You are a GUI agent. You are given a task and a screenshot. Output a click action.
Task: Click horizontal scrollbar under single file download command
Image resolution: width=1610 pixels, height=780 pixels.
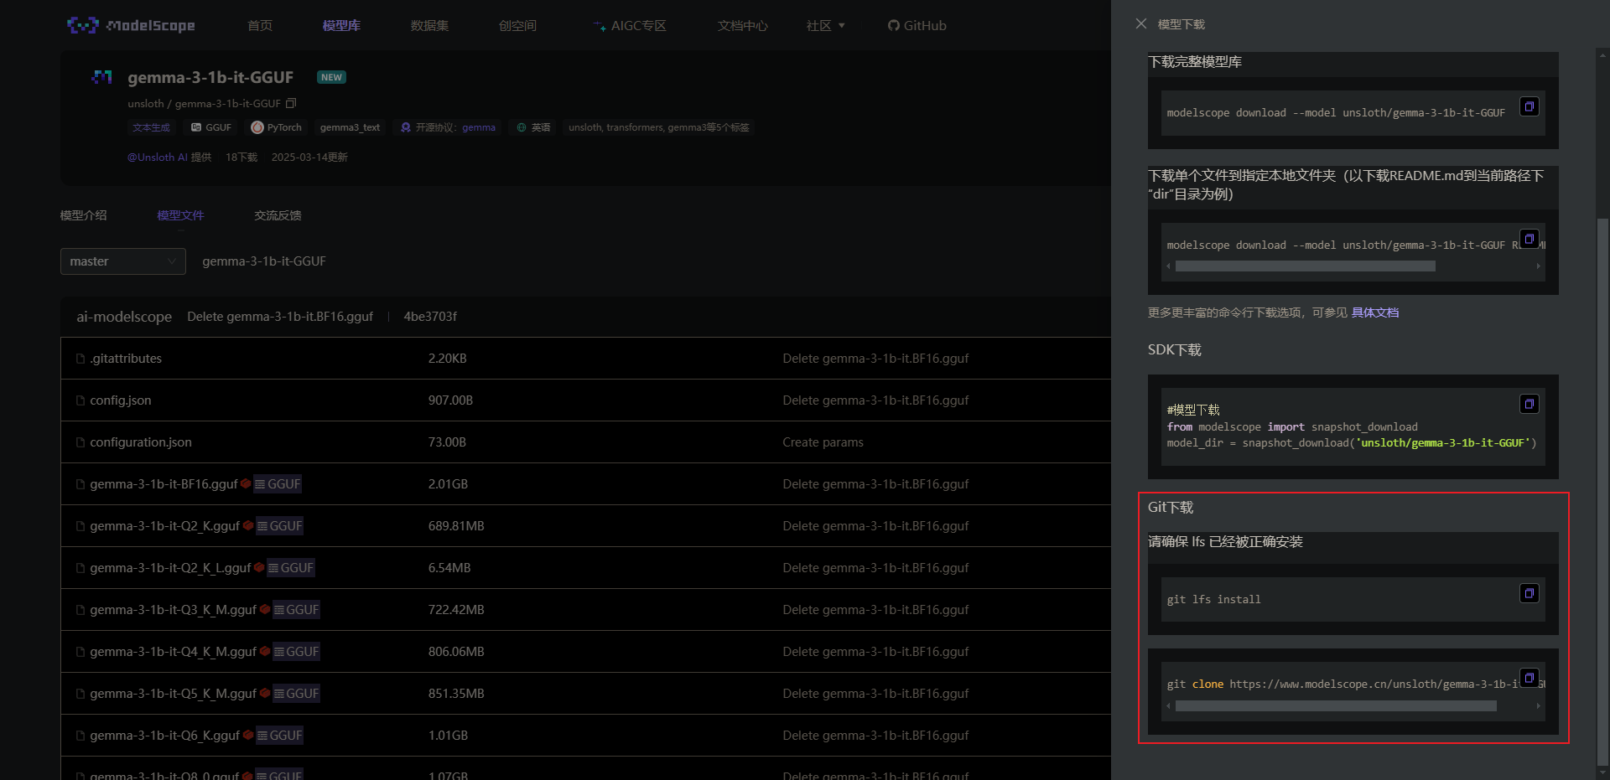[1305, 266]
